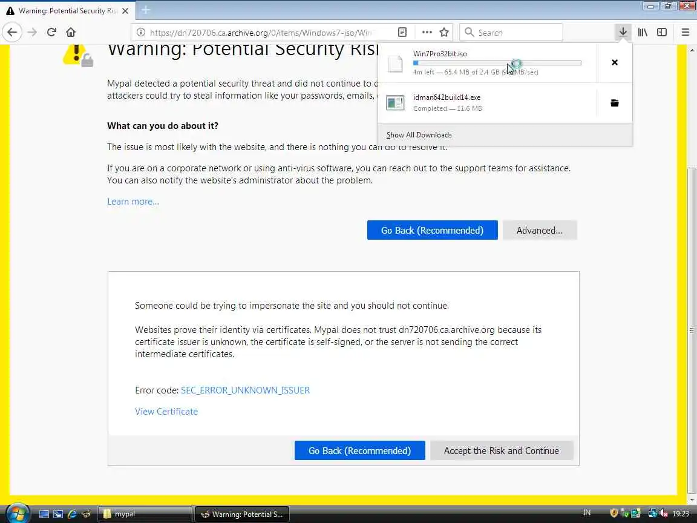Cancel the Win7Pro32bit.iso download

(614, 62)
